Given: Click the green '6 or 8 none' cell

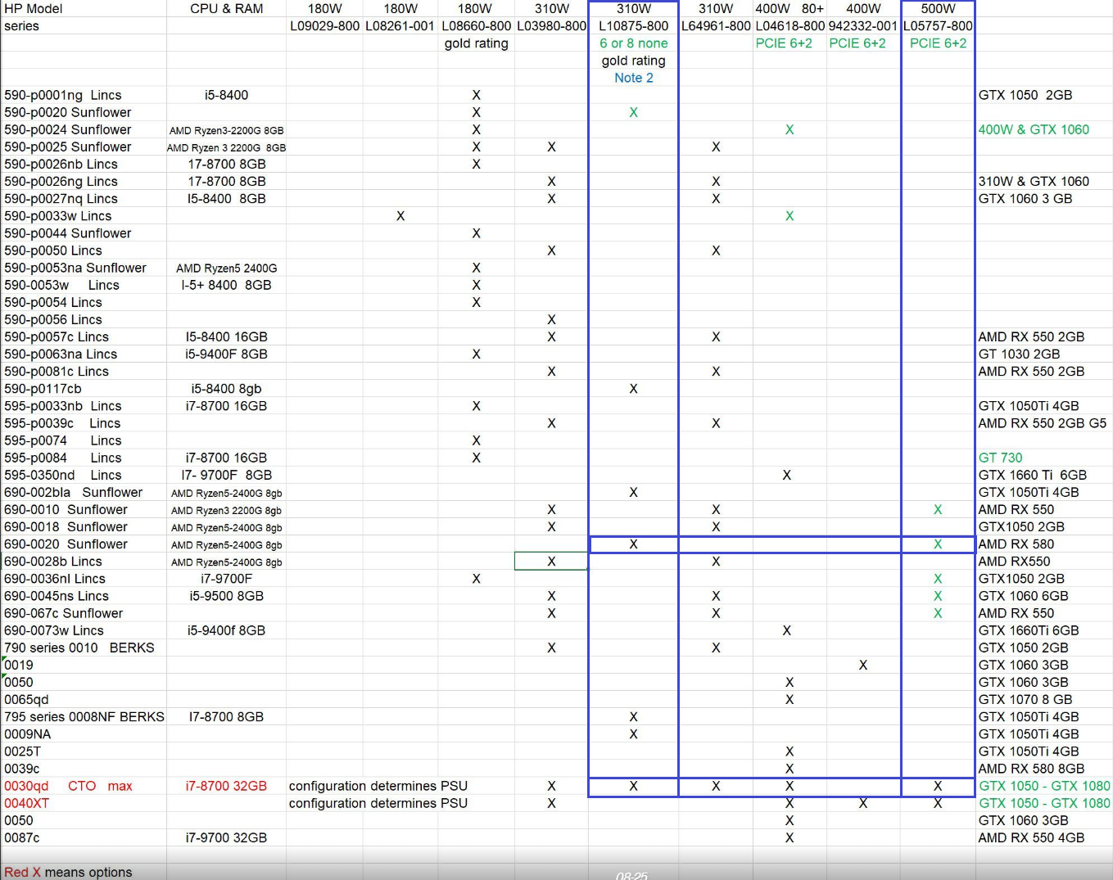Looking at the screenshot, I should click(x=633, y=43).
